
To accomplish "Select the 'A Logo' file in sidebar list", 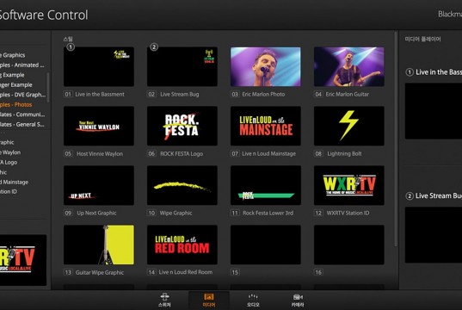I will (9, 163).
